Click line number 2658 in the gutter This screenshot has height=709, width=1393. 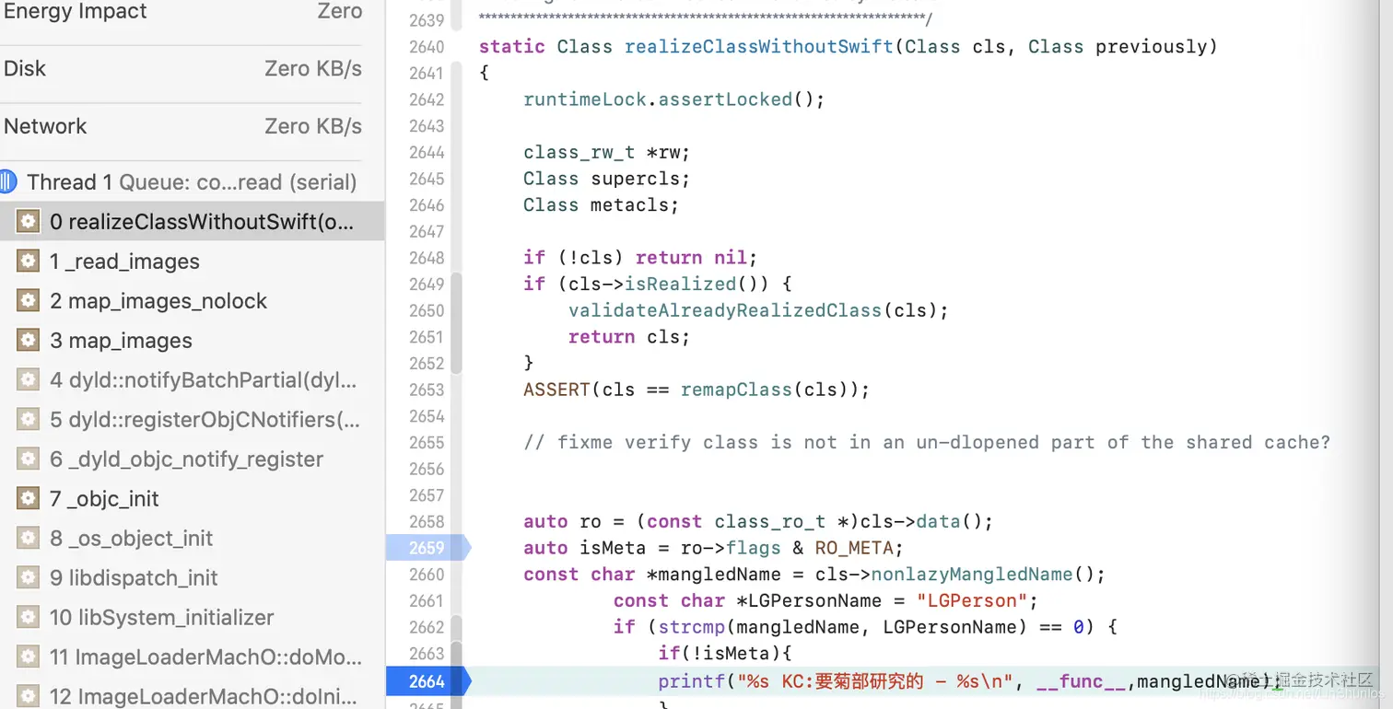427,522
